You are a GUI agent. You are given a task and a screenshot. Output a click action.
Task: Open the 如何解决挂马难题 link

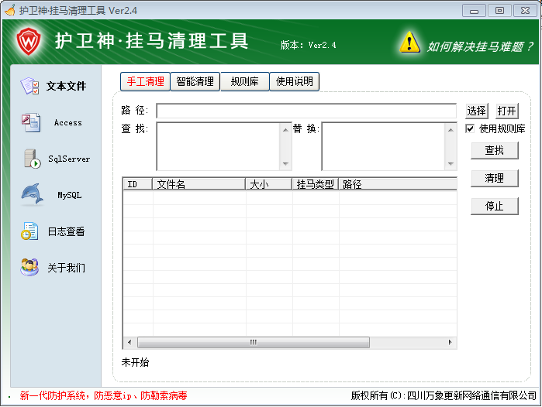coord(480,46)
